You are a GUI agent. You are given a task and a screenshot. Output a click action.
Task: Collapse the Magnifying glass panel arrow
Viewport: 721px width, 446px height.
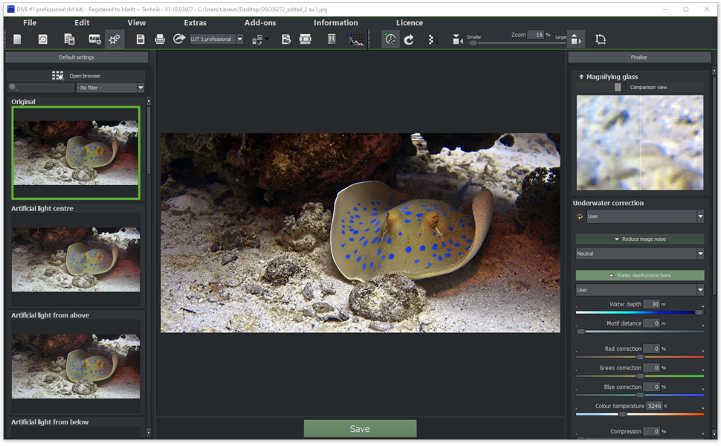pyautogui.click(x=581, y=77)
